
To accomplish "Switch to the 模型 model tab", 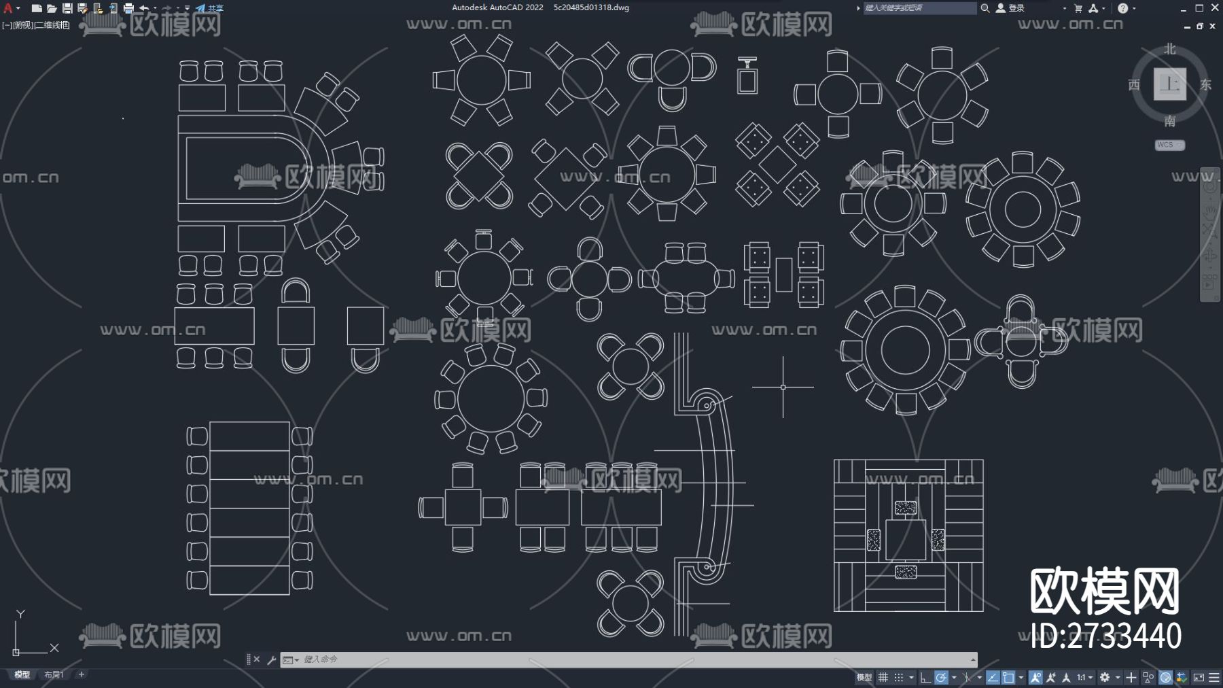I will 22,674.
